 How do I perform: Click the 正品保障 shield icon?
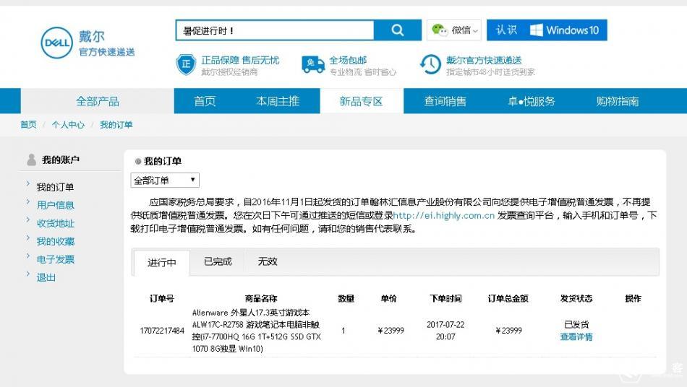186,65
